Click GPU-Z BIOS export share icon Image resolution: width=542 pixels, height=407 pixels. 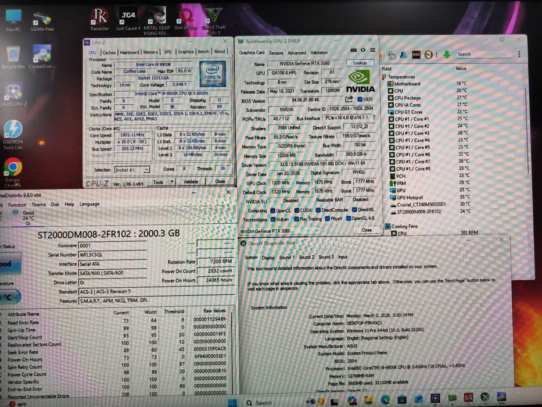point(349,99)
